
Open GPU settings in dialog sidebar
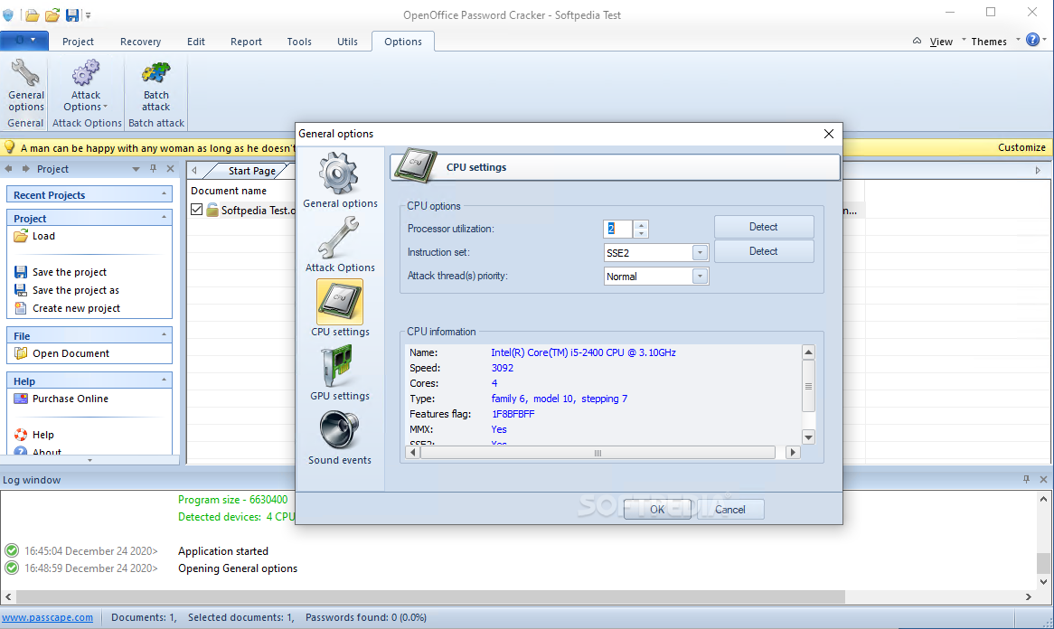click(340, 373)
